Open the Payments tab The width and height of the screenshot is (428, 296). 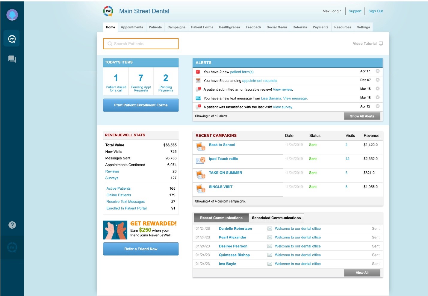[320, 27]
